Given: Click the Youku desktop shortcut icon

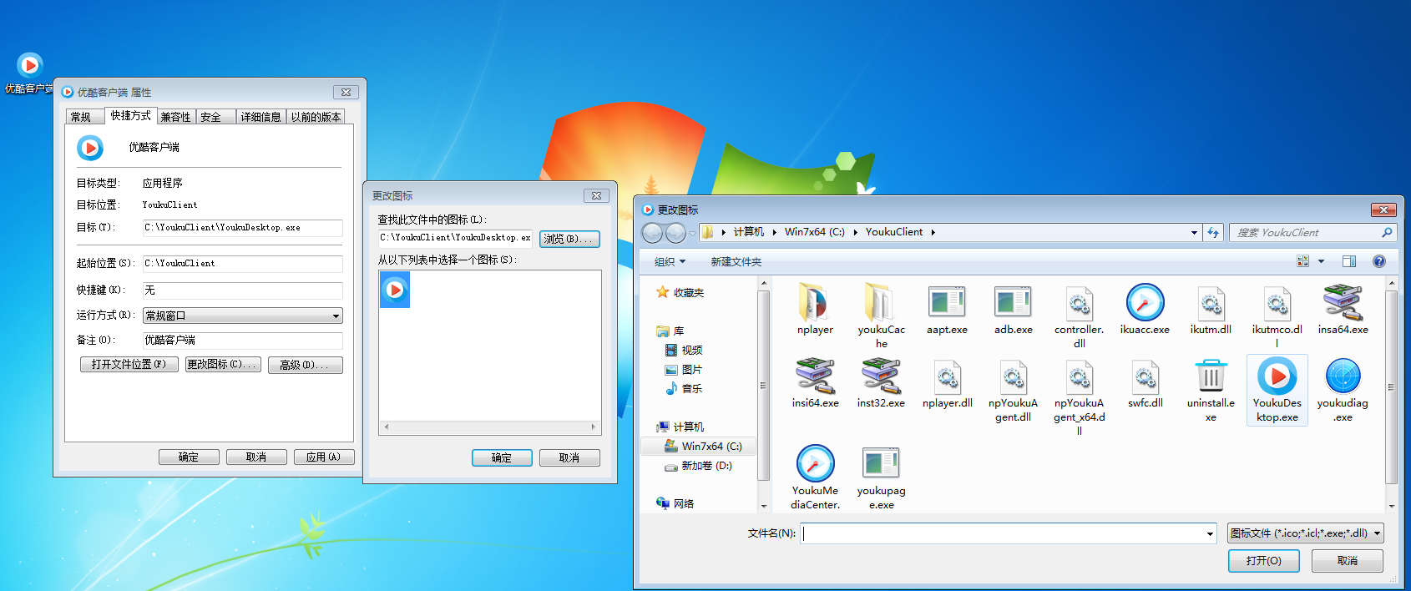Looking at the screenshot, I should click(30, 65).
